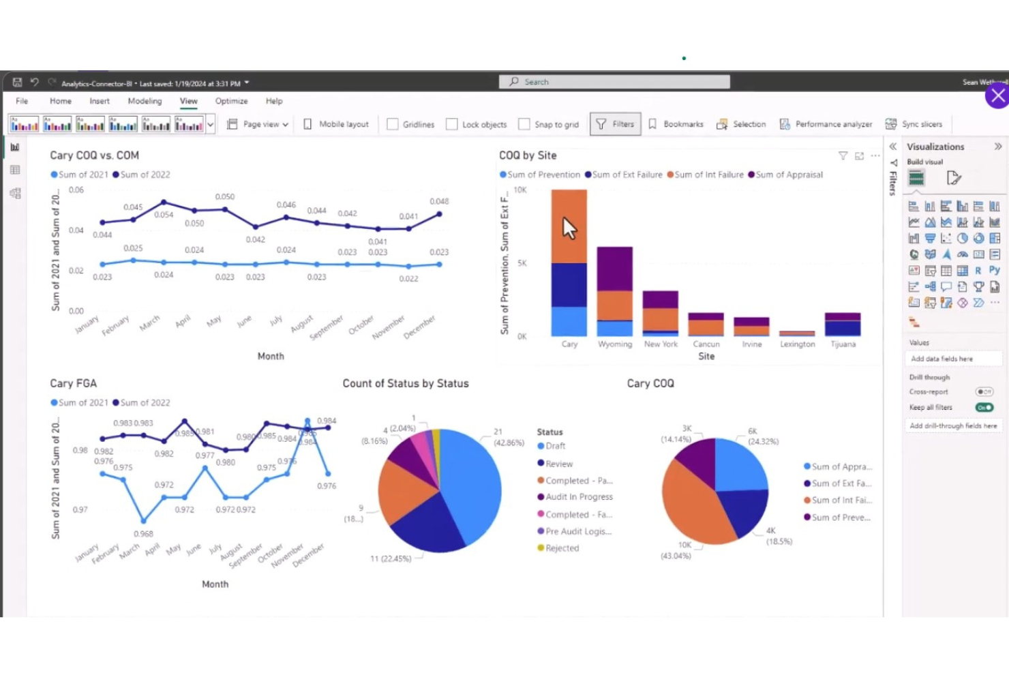The image size is (1009, 673).
Task: Open Table view from left sidebar
Action: [15, 170]
